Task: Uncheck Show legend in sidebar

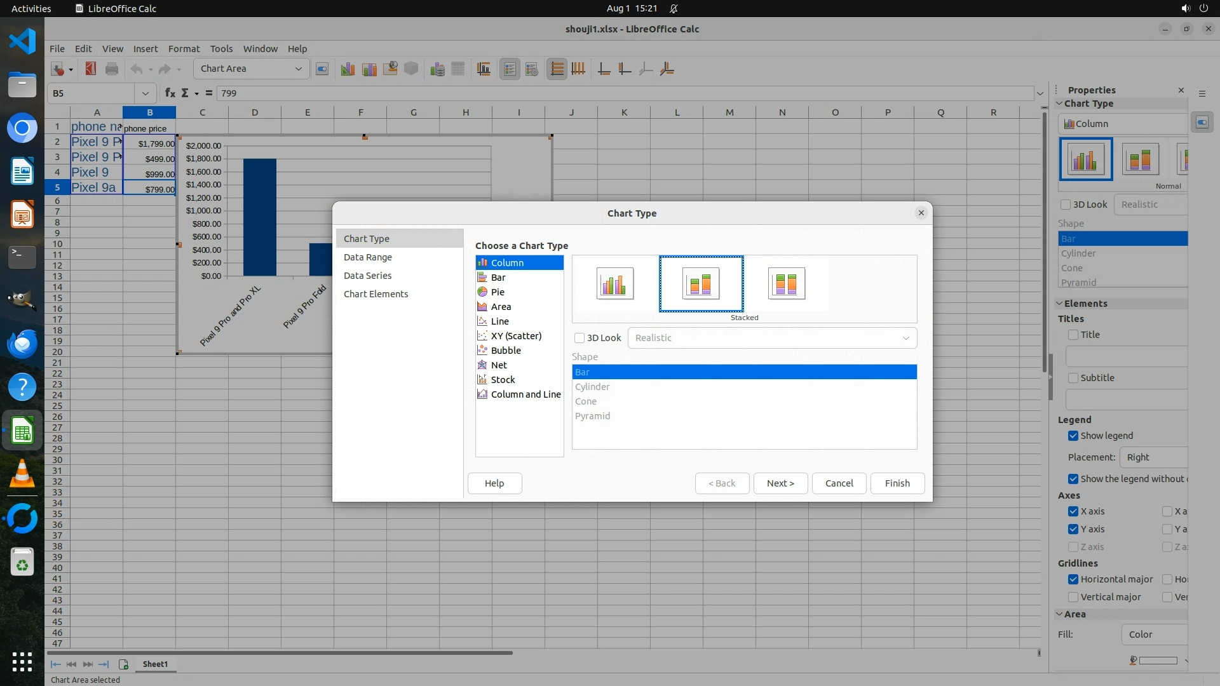Action: tap(1073, 436)
